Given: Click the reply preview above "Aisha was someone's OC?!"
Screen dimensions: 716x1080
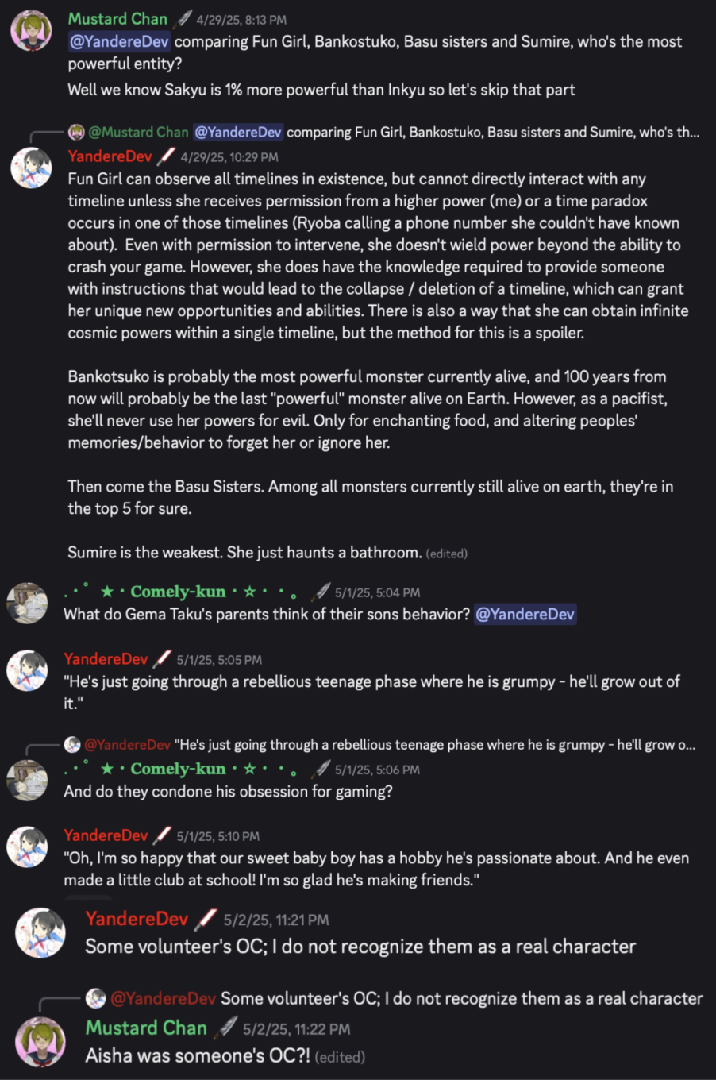Looking at the screenshot, I should 397,998.
